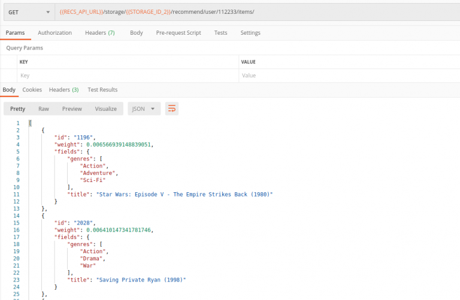
Task: Click the "Sci-Fi" genre value
Action: tap(92, 180)
